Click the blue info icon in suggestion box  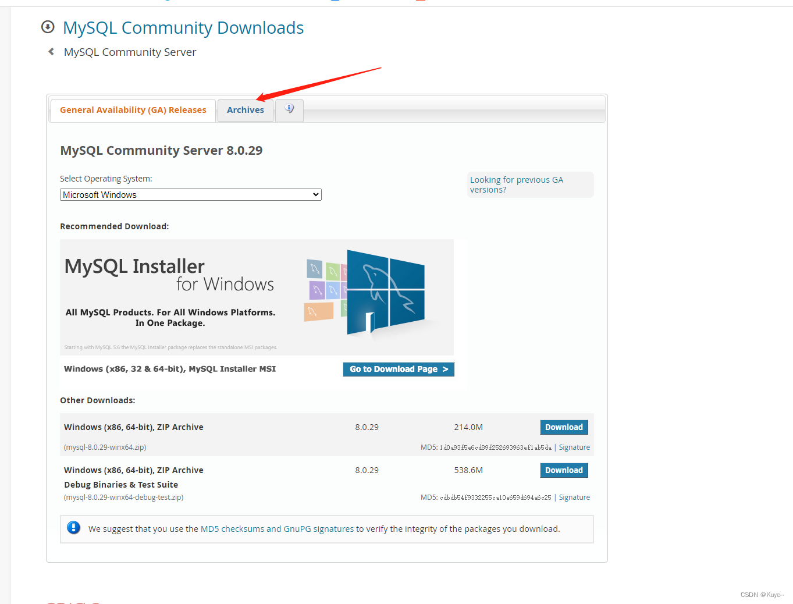tap(74, 528)
